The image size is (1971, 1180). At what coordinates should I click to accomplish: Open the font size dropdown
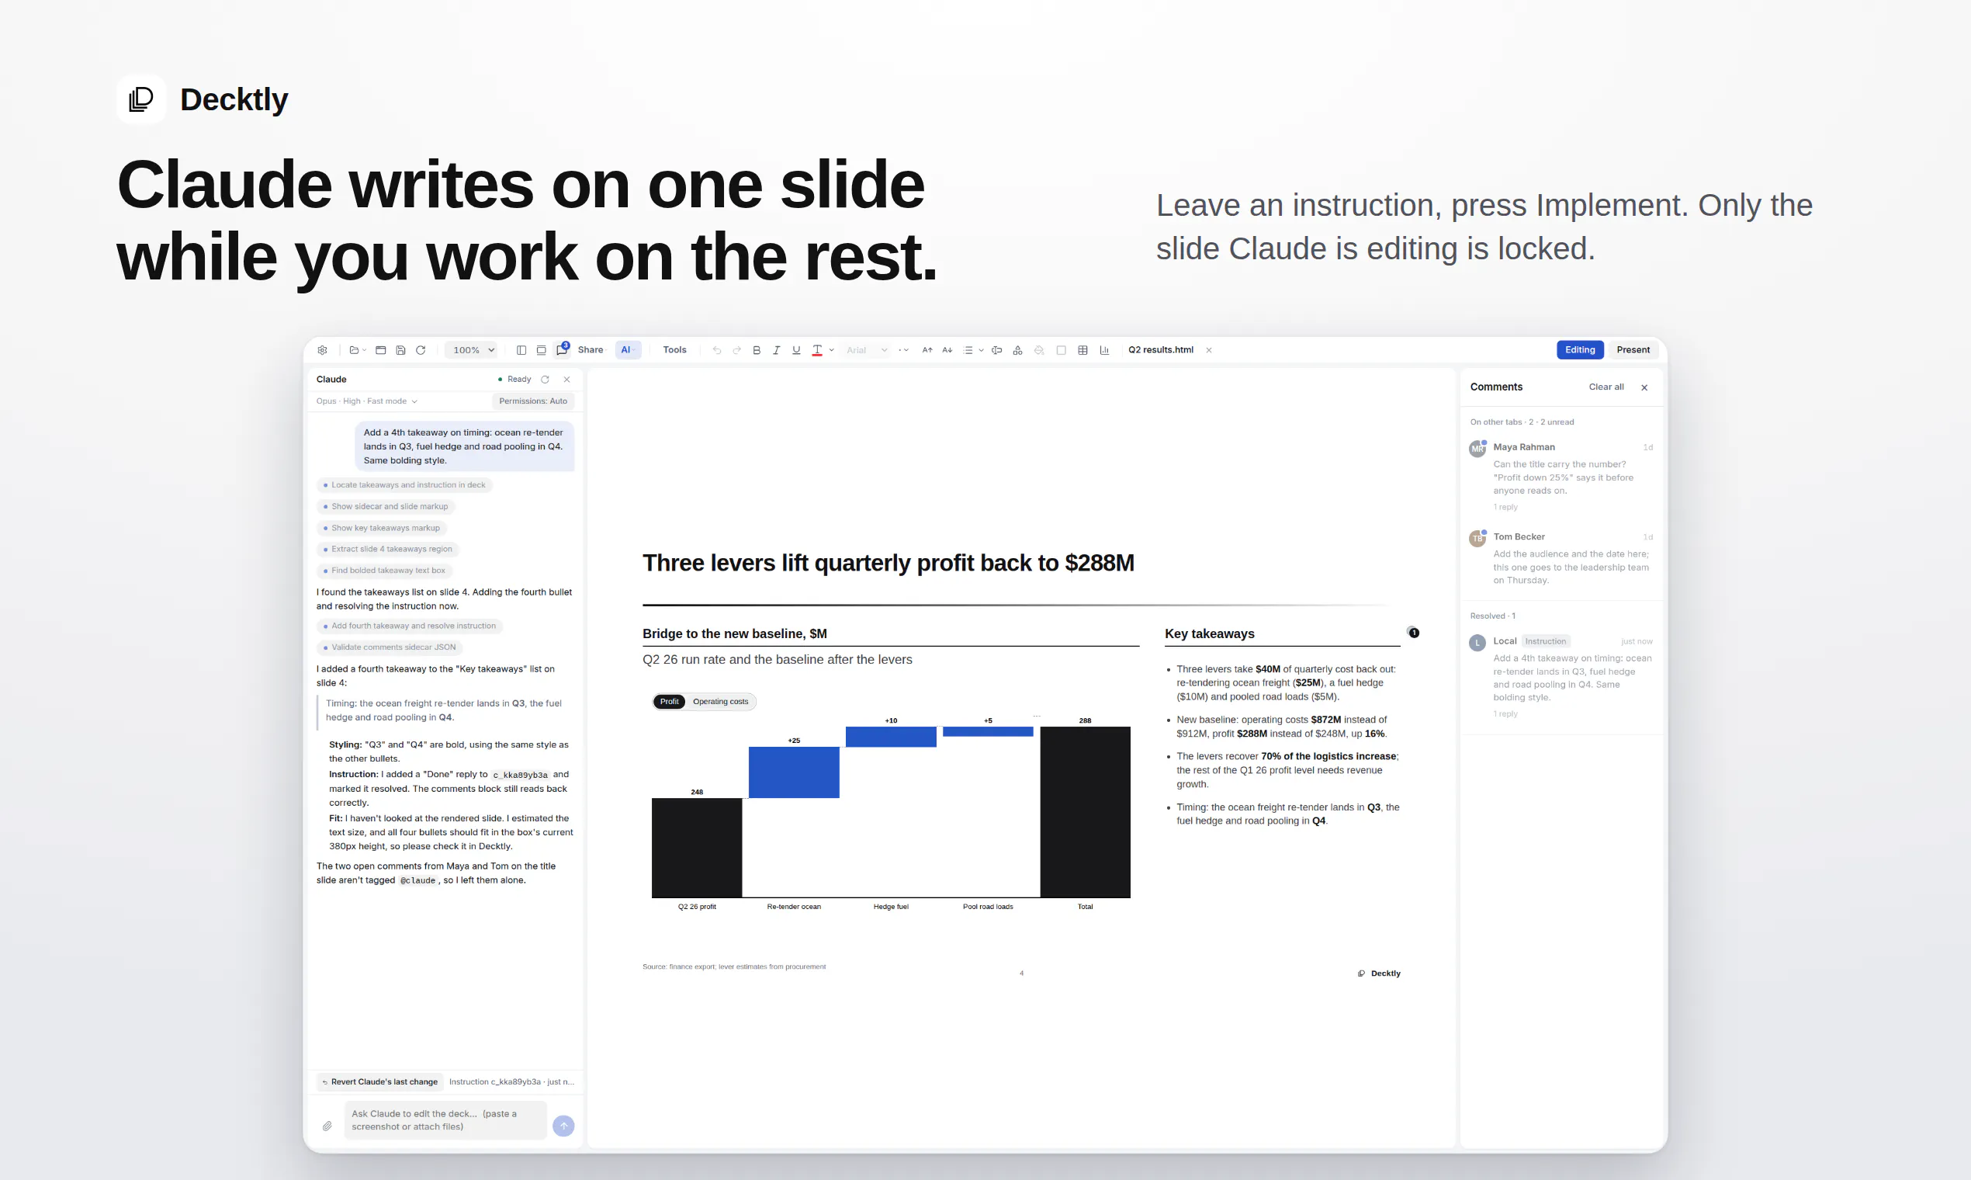pyautogui.click(x=904, y=350)
